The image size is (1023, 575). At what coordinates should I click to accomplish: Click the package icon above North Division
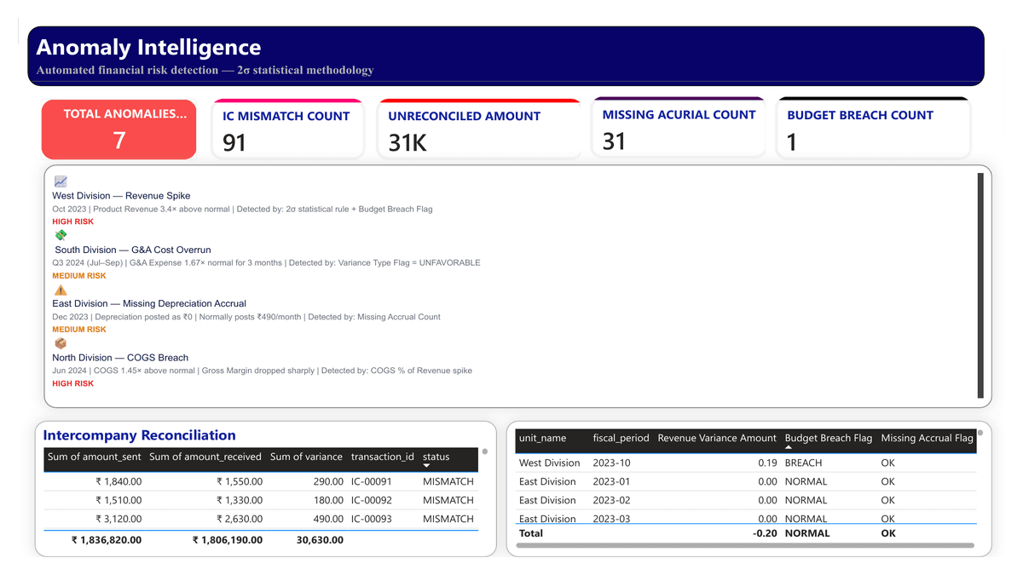[61, 343]
